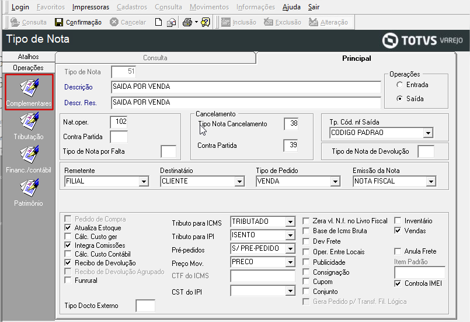
Task: Open the Destinatário dropdown
Action: (x=239, y=181)
